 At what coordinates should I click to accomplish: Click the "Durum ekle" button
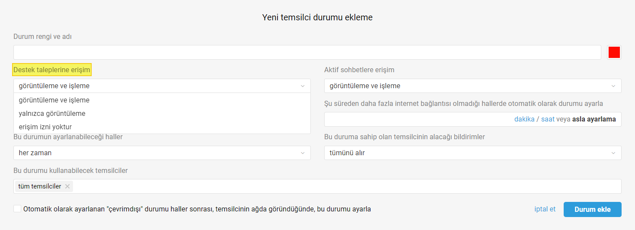pos(593,209)
